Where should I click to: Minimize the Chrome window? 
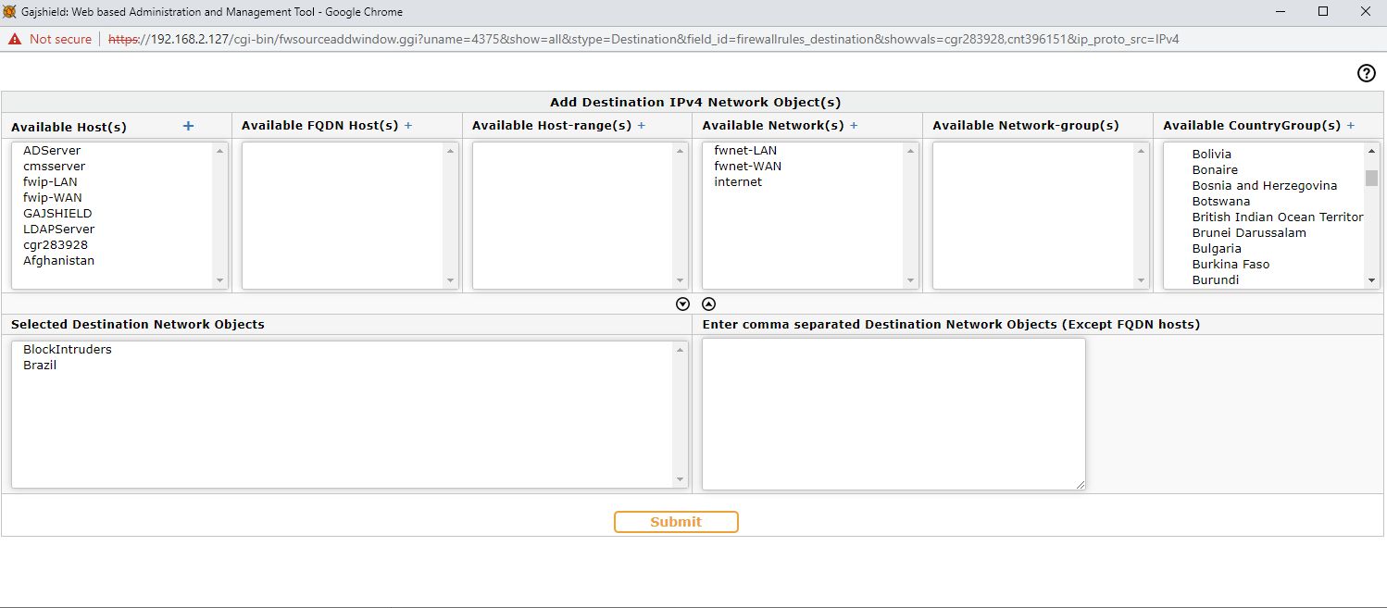[x=1281, y=11]
